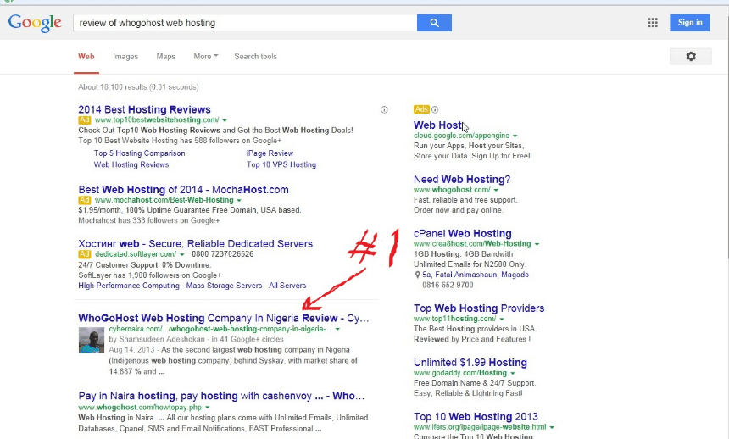Open the Top 5 Hosting Comparison sitelink
Image resolution: width=729 pixels, height=439 pixels.
point(139,153)
